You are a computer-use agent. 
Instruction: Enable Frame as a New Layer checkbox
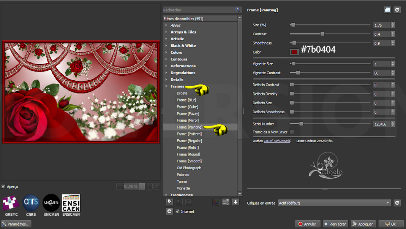292,132
